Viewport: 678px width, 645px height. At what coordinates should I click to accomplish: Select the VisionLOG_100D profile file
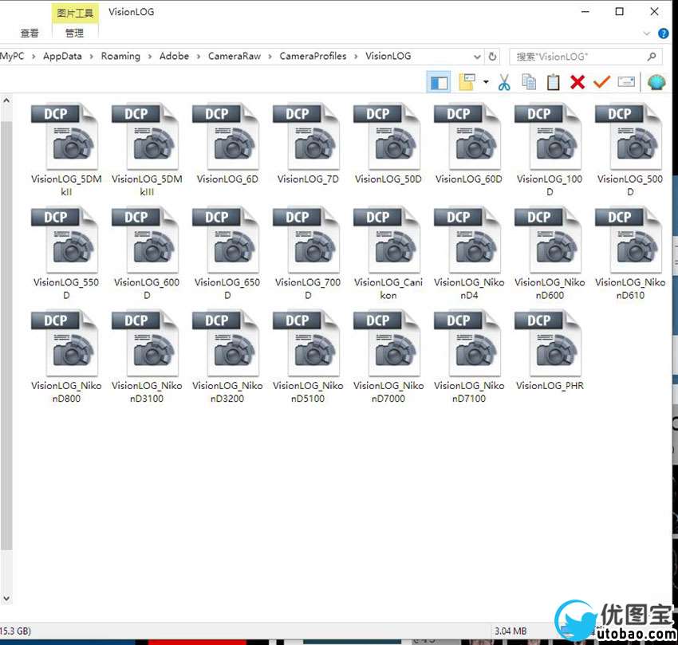coord(550,150)
